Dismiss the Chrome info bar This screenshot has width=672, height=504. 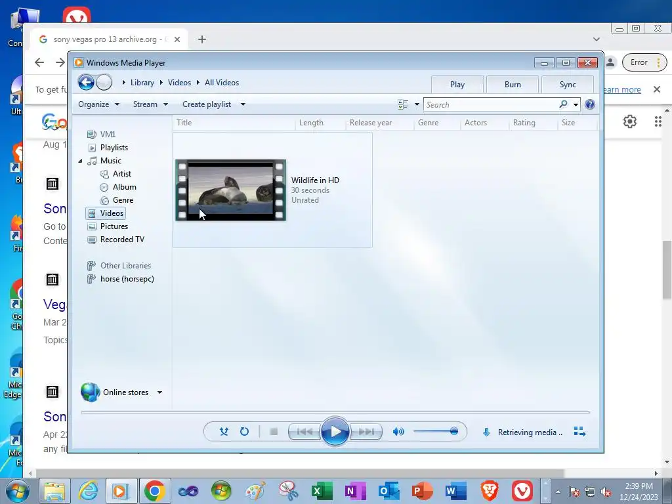coord(656,89)
